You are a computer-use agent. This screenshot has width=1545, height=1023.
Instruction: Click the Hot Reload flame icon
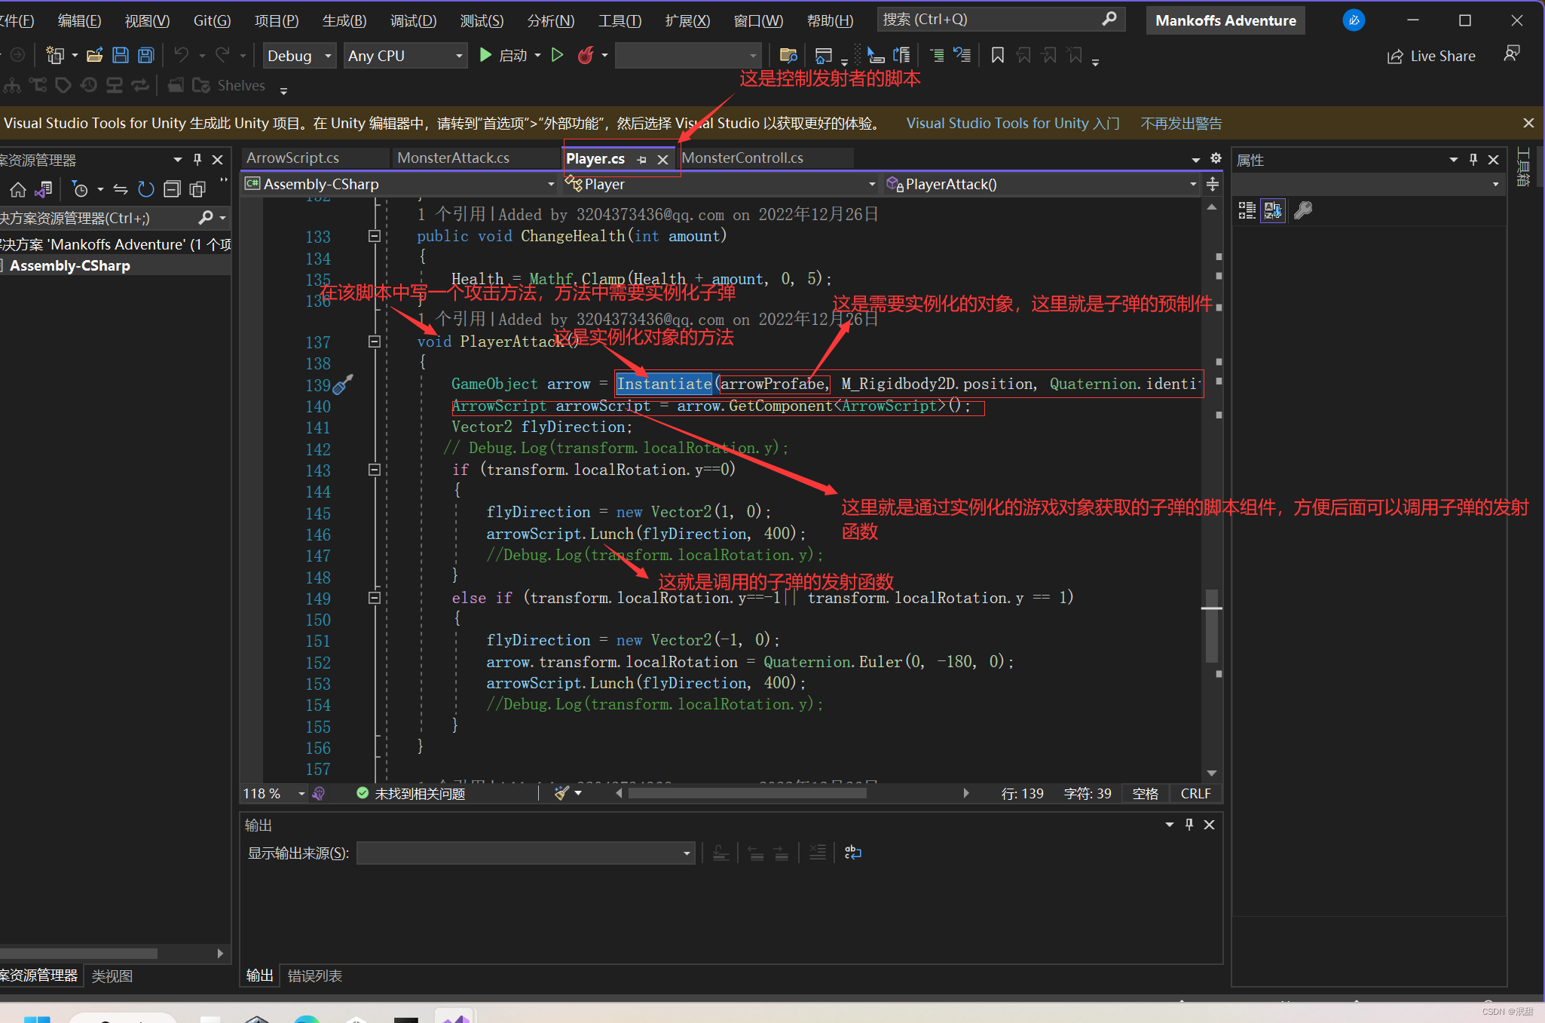pos(586,55)
